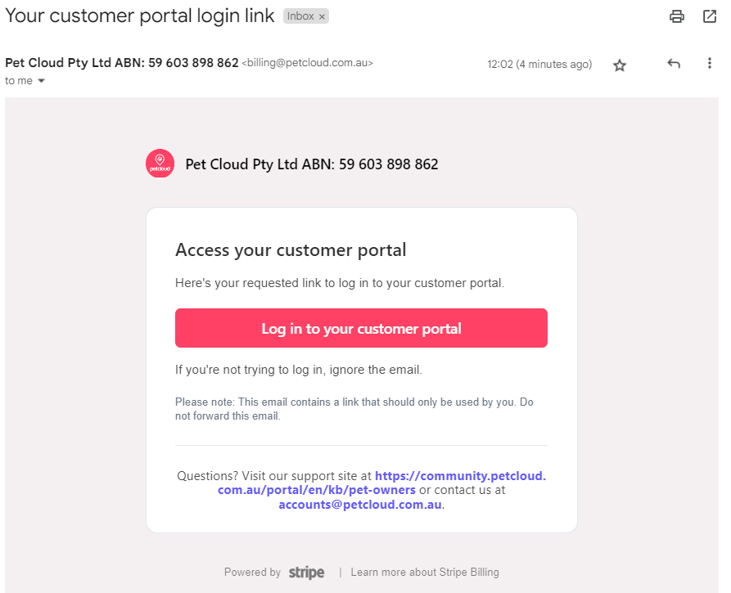Open 'Learn more about Stripe Billing'
Viewport: 731px width, 593px height.
pos(425,572)
